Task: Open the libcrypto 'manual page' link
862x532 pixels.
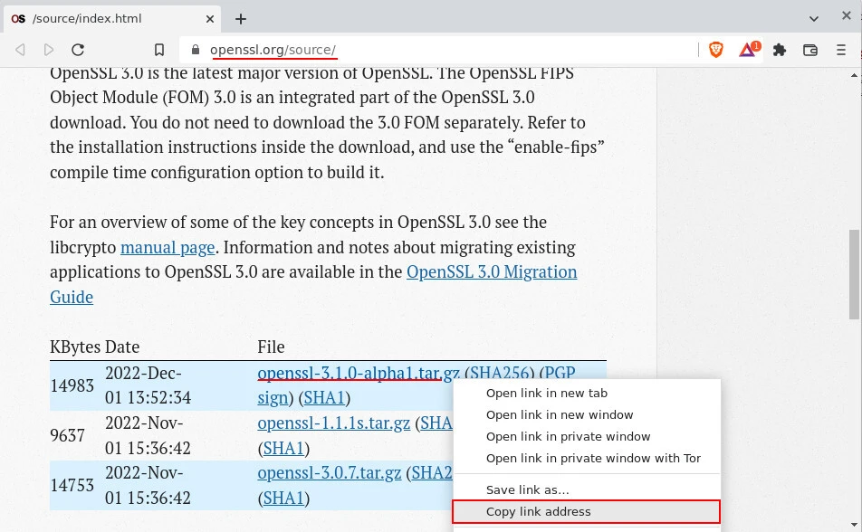Action: (x=168, y=247)
